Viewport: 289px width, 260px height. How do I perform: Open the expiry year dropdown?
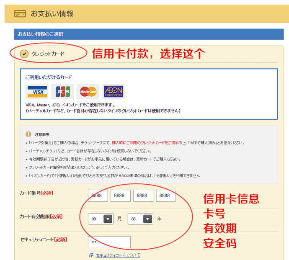click(140, 219)
